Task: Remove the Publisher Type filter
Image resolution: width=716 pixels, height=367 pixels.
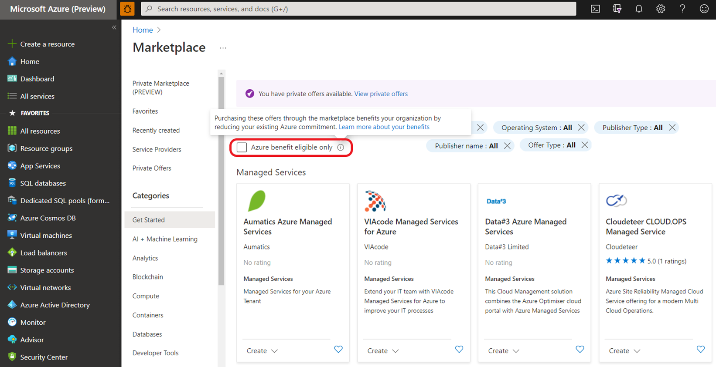Action: (x=672, y=128)
